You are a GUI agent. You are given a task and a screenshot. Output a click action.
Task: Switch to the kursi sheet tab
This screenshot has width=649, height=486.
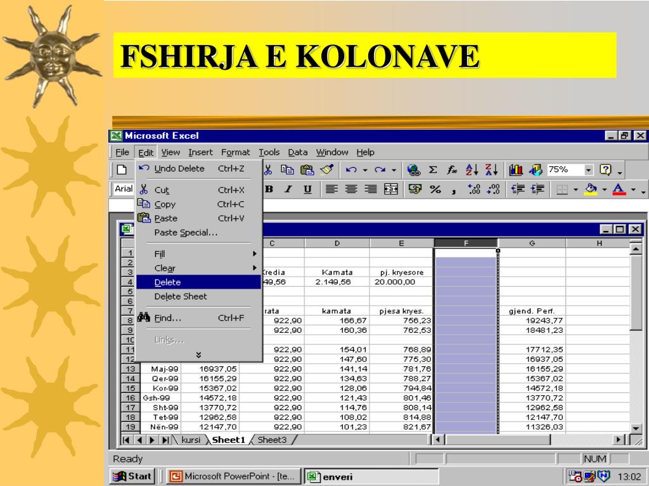(191, 440)
